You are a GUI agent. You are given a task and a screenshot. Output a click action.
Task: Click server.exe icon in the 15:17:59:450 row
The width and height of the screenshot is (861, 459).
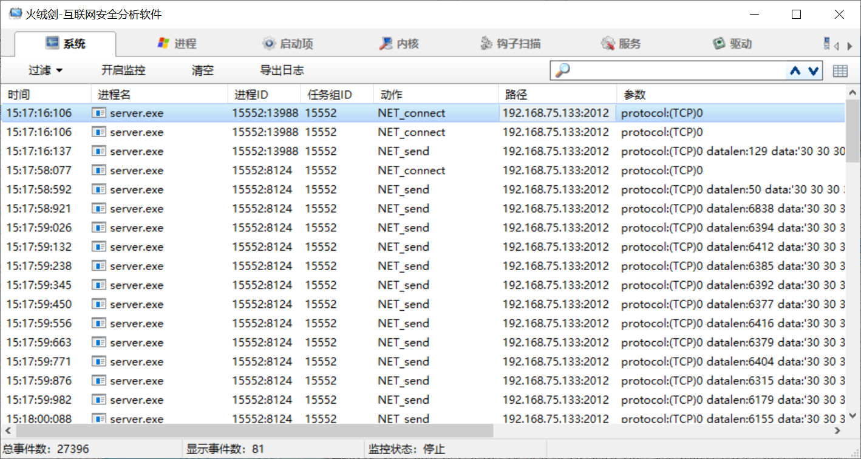(99, 304)
